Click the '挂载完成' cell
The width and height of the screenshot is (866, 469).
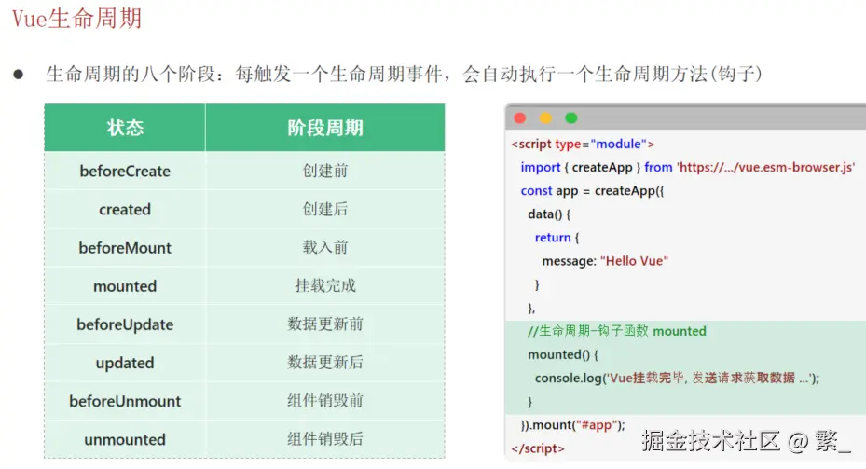[324, 286]
